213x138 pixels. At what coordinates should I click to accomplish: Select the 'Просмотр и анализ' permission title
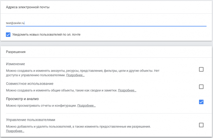[22, 99]
